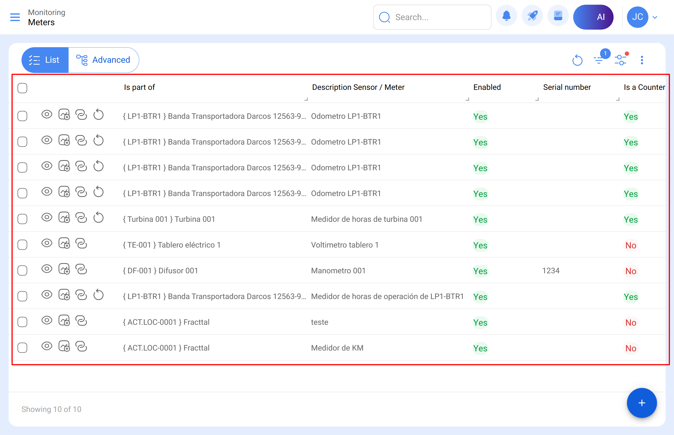Select the List view tab
Screen dimensions: 674x435
[45, 60]
